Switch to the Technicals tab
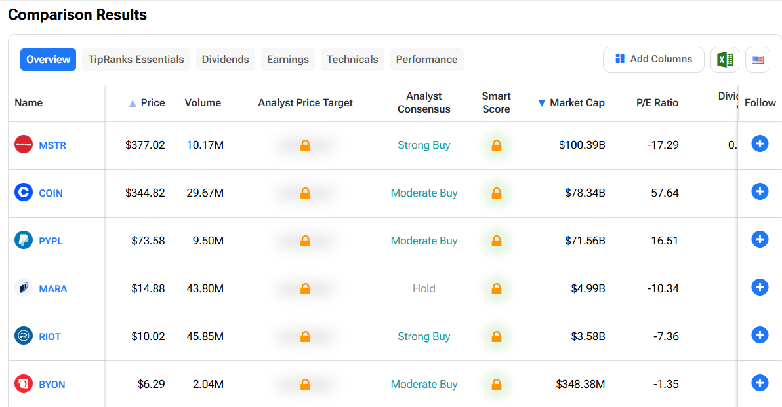This screenshot has width=782, height=407. pyautogui.click(x=352, y=59)
